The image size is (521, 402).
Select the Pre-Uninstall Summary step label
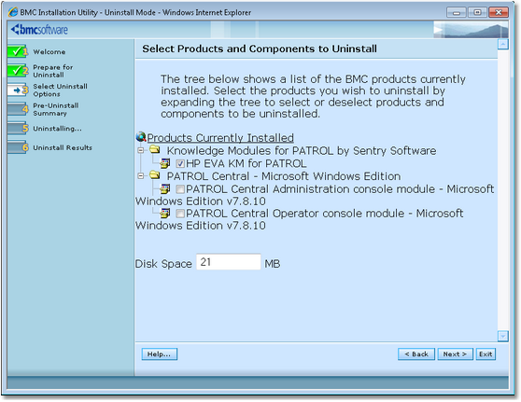tap(56, 109)
